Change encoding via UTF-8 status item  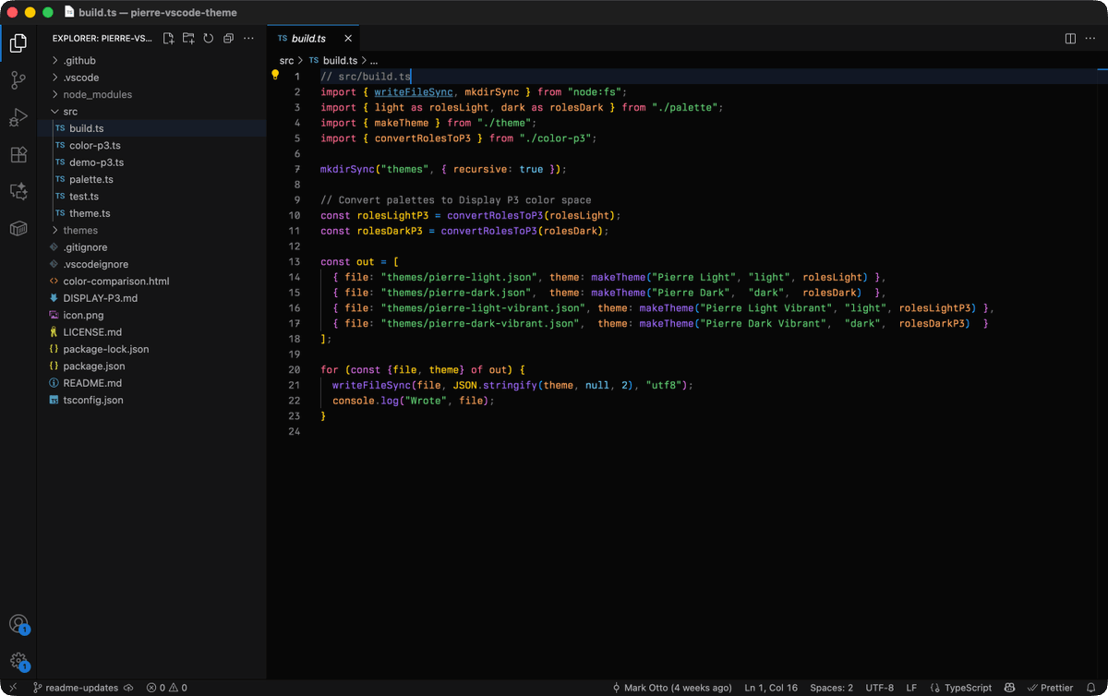(x=880, y=688)
